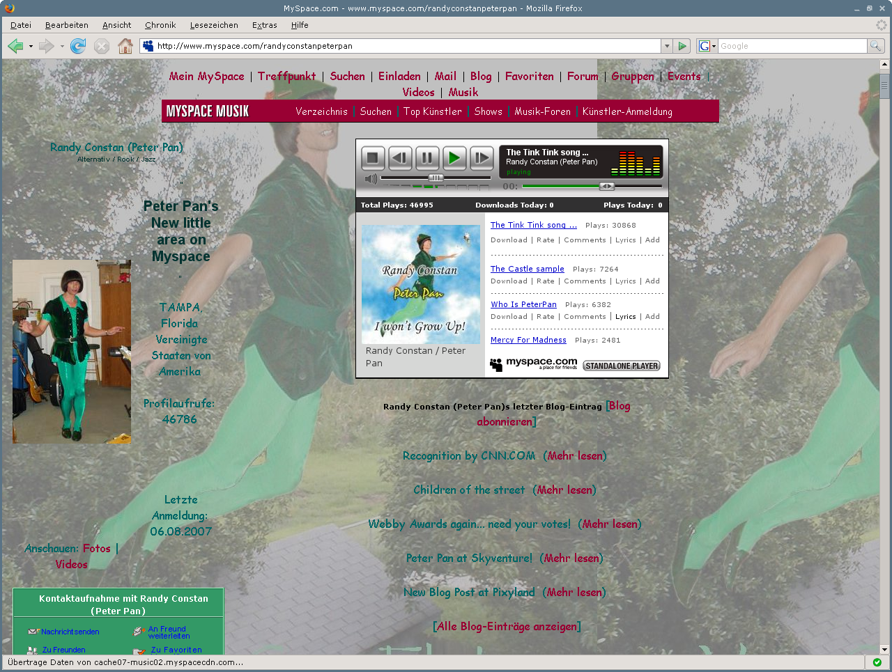Open the Standalone Player button
Screen dimensions: 892x672
[x=622, y=366]
